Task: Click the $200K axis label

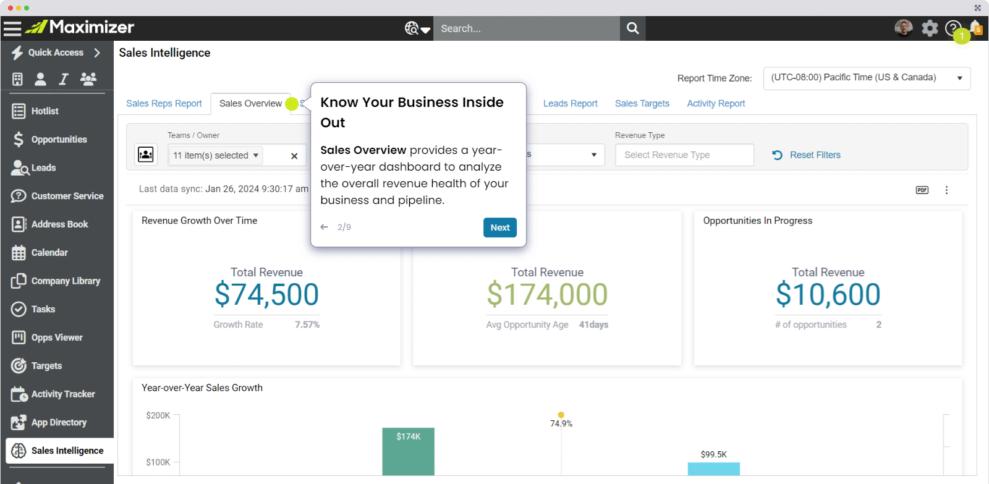Action: (158, 415)
